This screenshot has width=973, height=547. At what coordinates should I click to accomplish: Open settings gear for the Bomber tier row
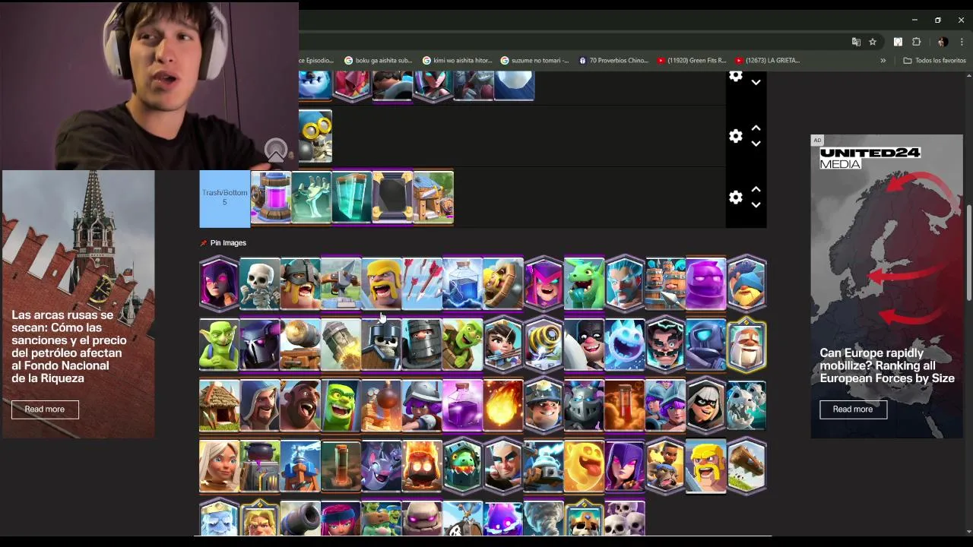(736, 136)
